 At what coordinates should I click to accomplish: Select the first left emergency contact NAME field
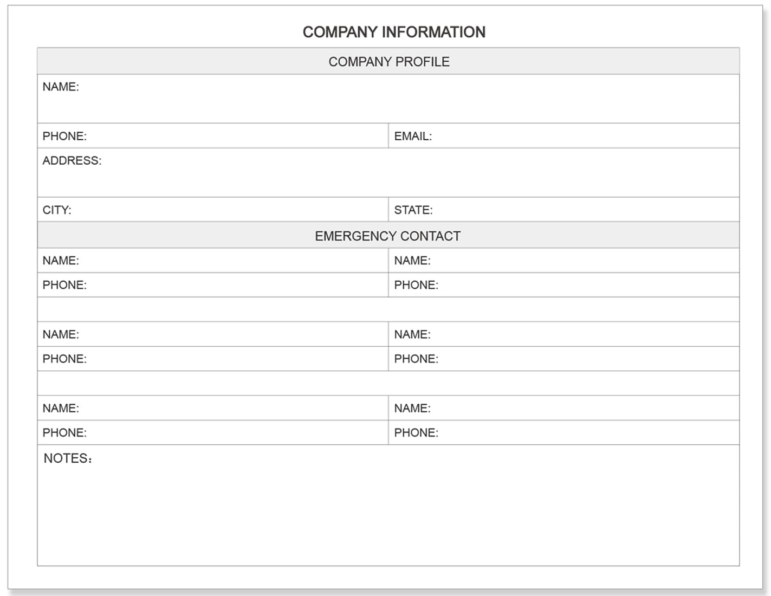click(212, 260)
